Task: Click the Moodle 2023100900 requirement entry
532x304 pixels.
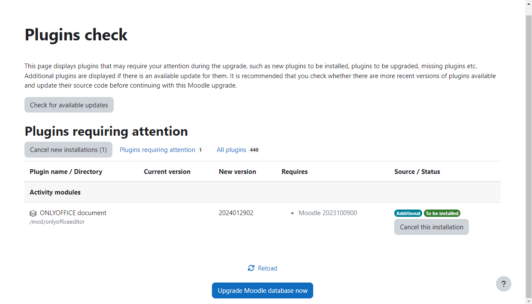Action: [x=328, y=213]
